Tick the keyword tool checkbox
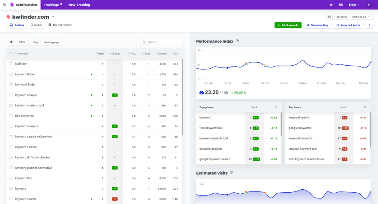 click(11, 178)
